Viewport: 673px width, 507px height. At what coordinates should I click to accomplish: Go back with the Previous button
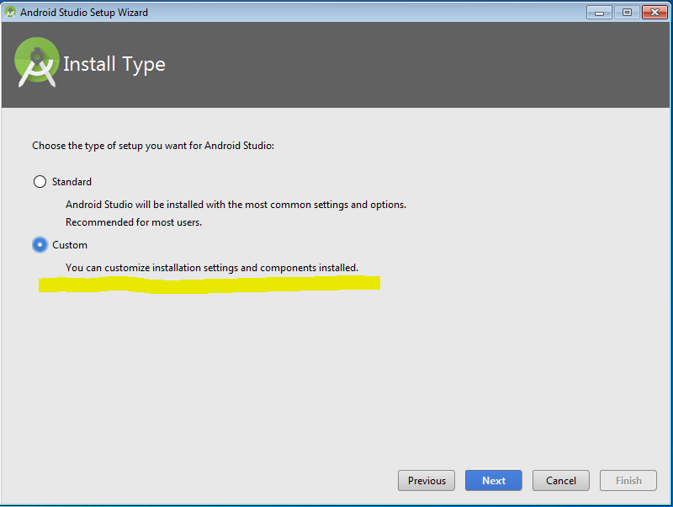click(427, 480)
